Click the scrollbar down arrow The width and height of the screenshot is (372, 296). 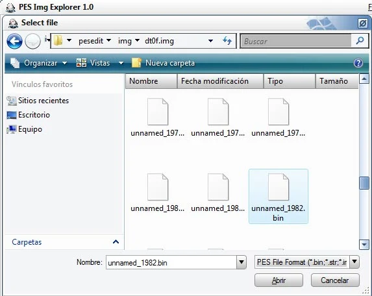click(364, 245)
